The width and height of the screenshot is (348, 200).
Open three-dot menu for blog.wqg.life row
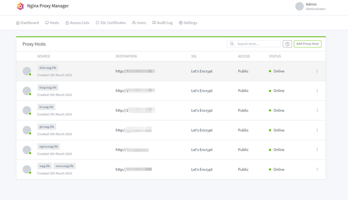coord(317,91)
